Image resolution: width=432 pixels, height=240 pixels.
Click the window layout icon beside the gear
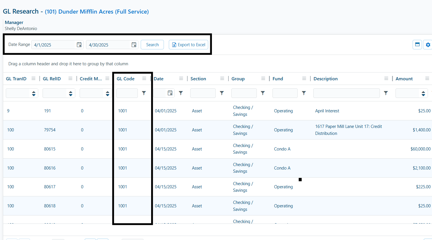[x=417, y=44]
